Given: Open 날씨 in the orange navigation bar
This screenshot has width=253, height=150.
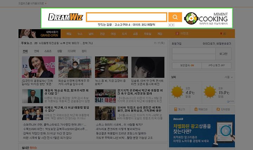Looking at the screenshot, I should click(91, 34).
